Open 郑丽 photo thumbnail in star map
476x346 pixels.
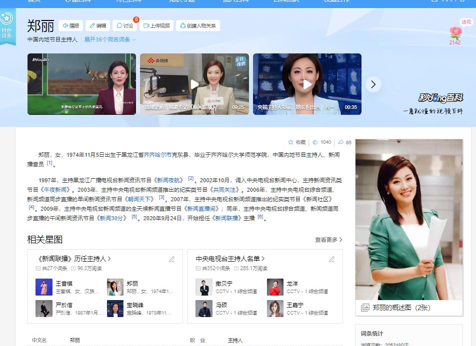[115, 287]
